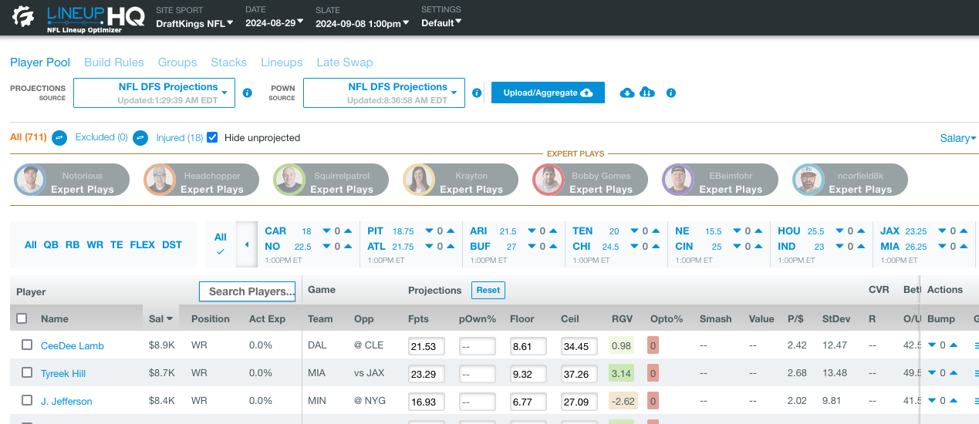Screen dimensions: 979x424
Task: Increase ARI team bump up arrow
Action: pyautogui.click(x=552, y=231)
